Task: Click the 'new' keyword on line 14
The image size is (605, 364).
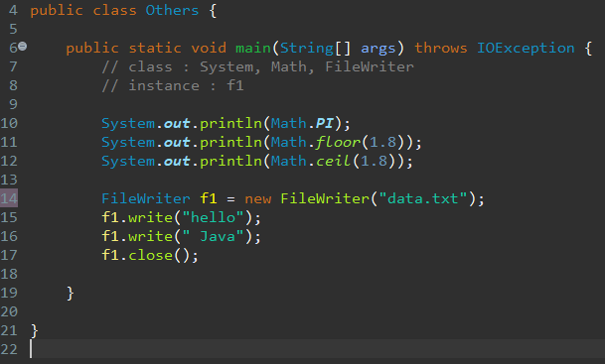Action: 257,199
